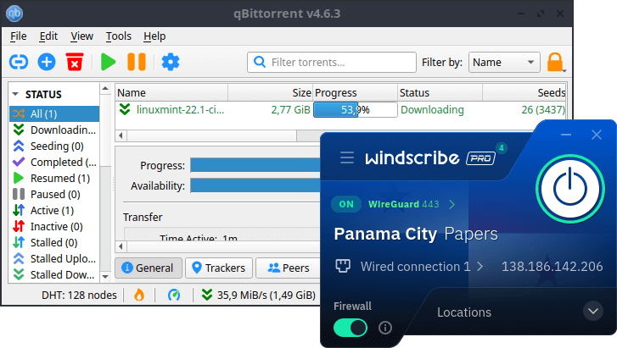
Task: Click the torrent list left scroll arrow
Action: click(121, 135)
